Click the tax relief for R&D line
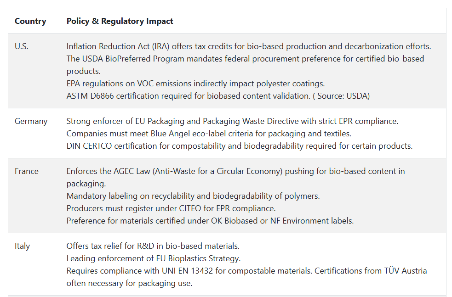The height and width of the screenshot is (297, 452). (x=153, y=246)
